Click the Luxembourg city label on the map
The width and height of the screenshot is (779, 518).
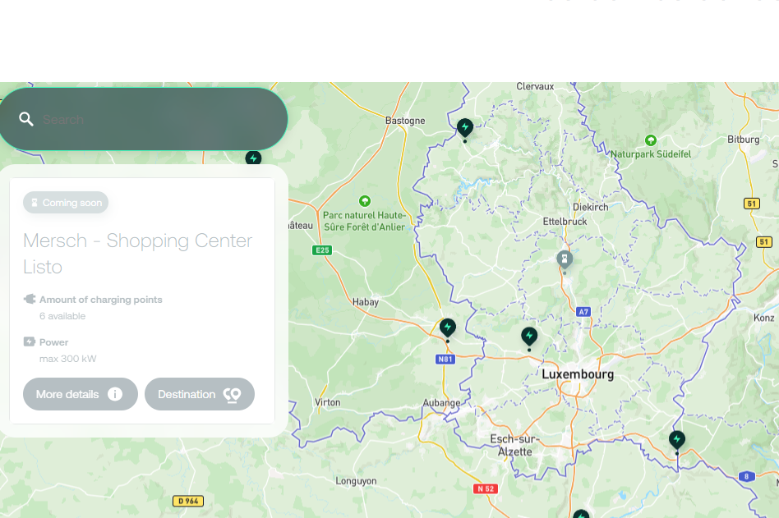tap(578, 374)
